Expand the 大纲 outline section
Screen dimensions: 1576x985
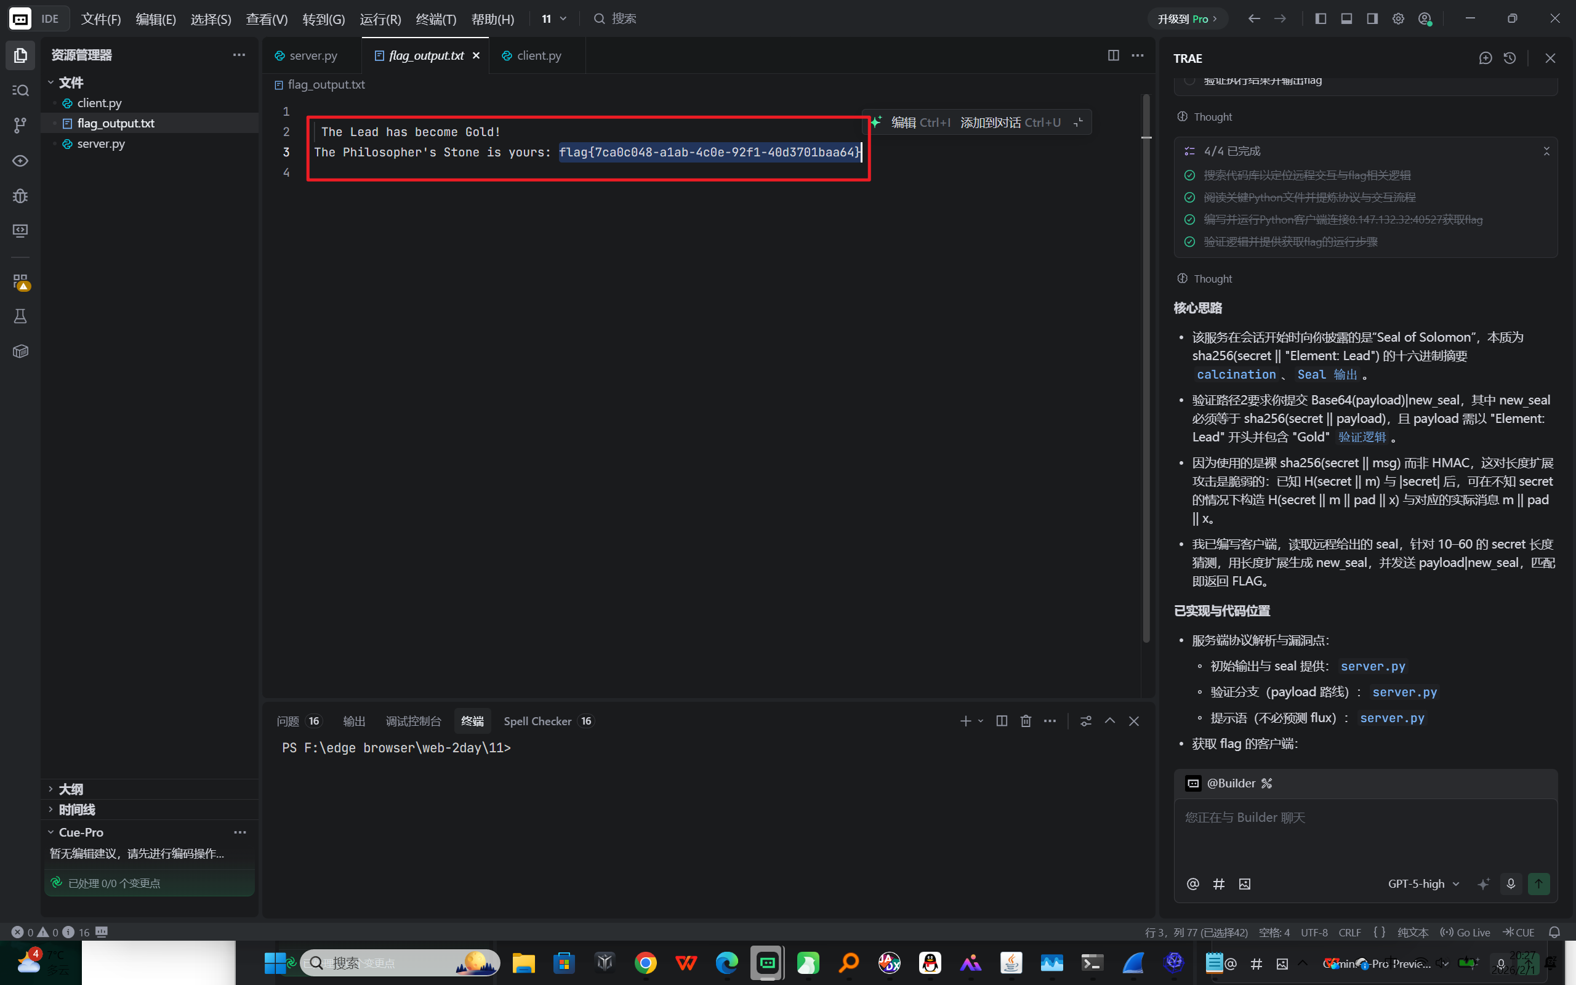[70, 789]
